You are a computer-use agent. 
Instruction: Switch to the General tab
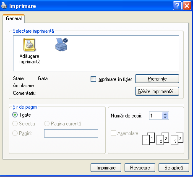[14, 18]
